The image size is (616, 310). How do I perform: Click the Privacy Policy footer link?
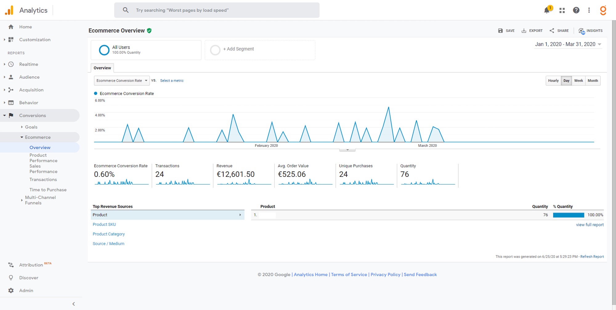click(x=385, y=275)
